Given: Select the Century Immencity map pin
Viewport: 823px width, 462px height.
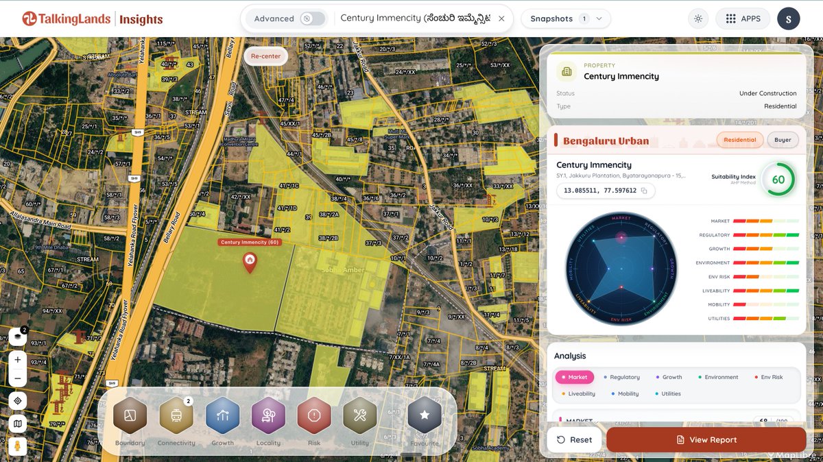Looking at the screenshot, I should [250, 262].
